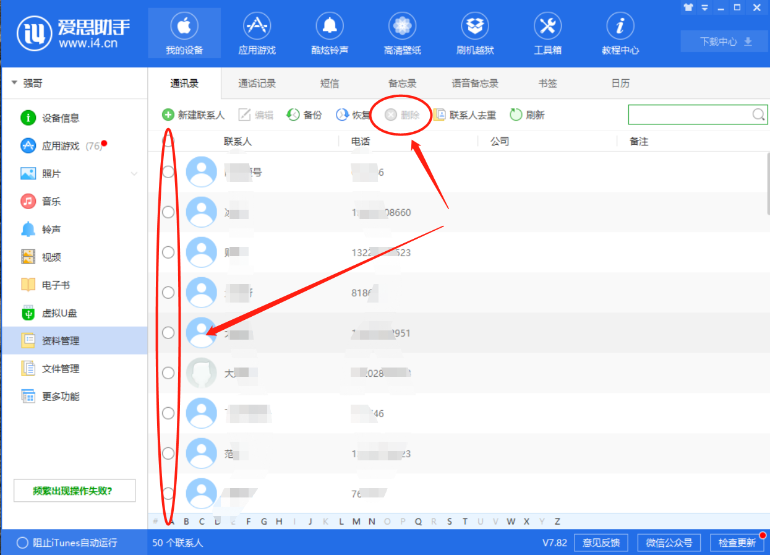The height and width of the screenshot is (555, 770).
Task: Switch to the 语音备忘录 tab
Action: pos(475,84)
